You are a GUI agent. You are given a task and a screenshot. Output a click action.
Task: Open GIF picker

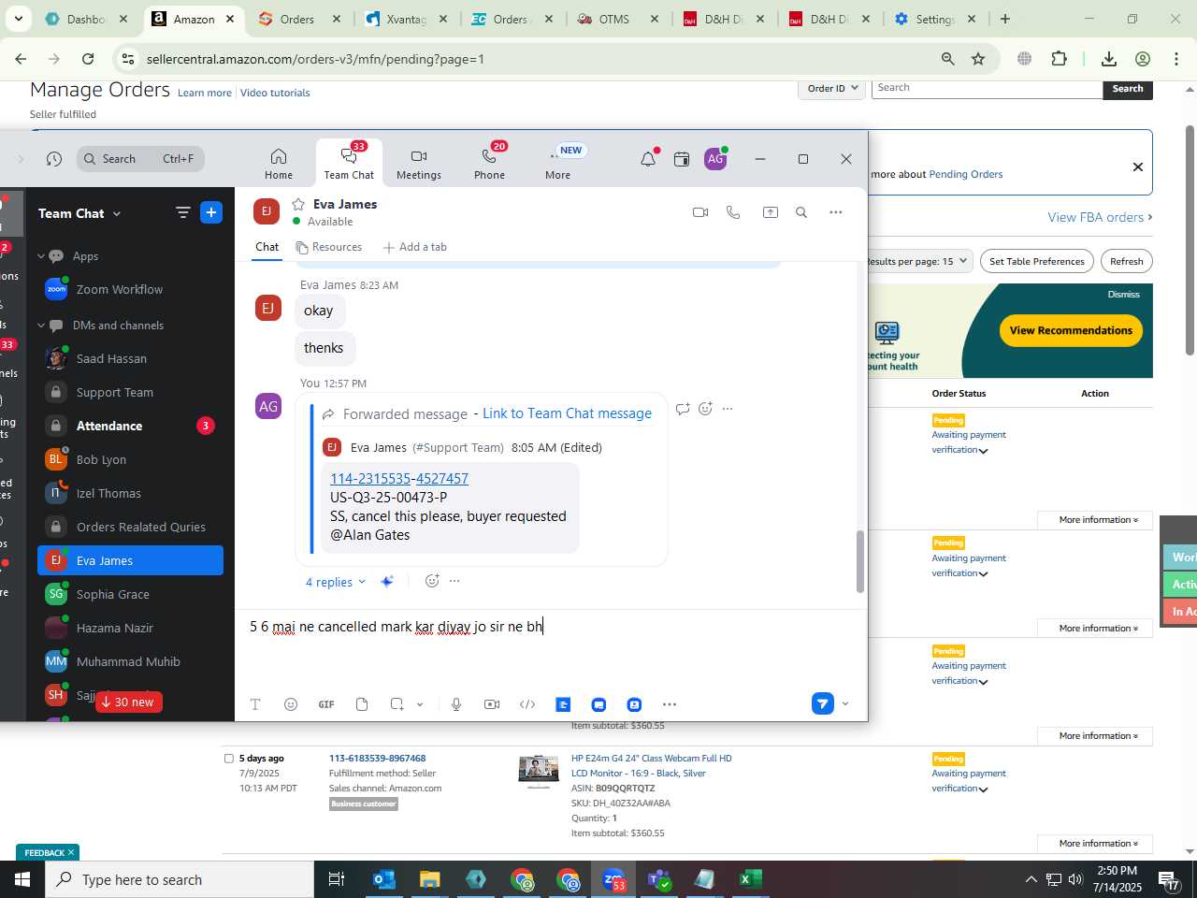click(x=326, y=704)
